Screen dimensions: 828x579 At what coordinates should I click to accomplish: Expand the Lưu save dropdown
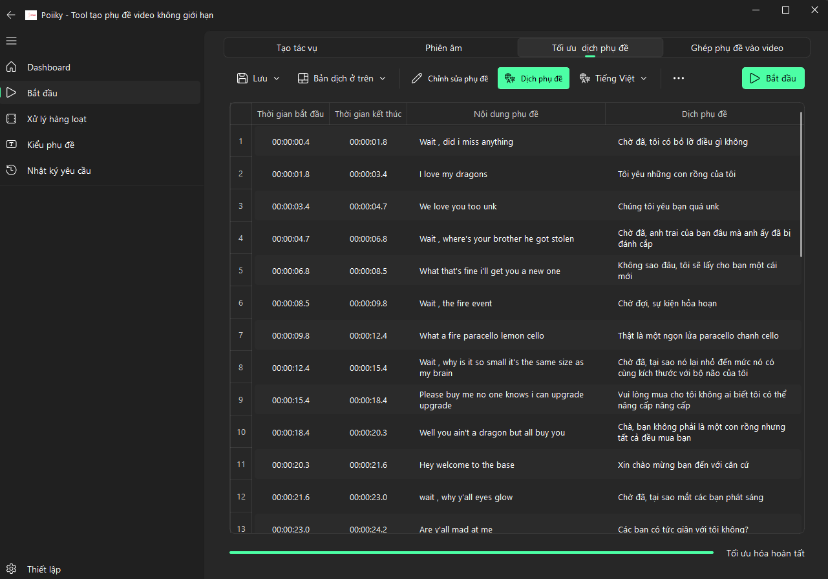[x=259, y=78]
